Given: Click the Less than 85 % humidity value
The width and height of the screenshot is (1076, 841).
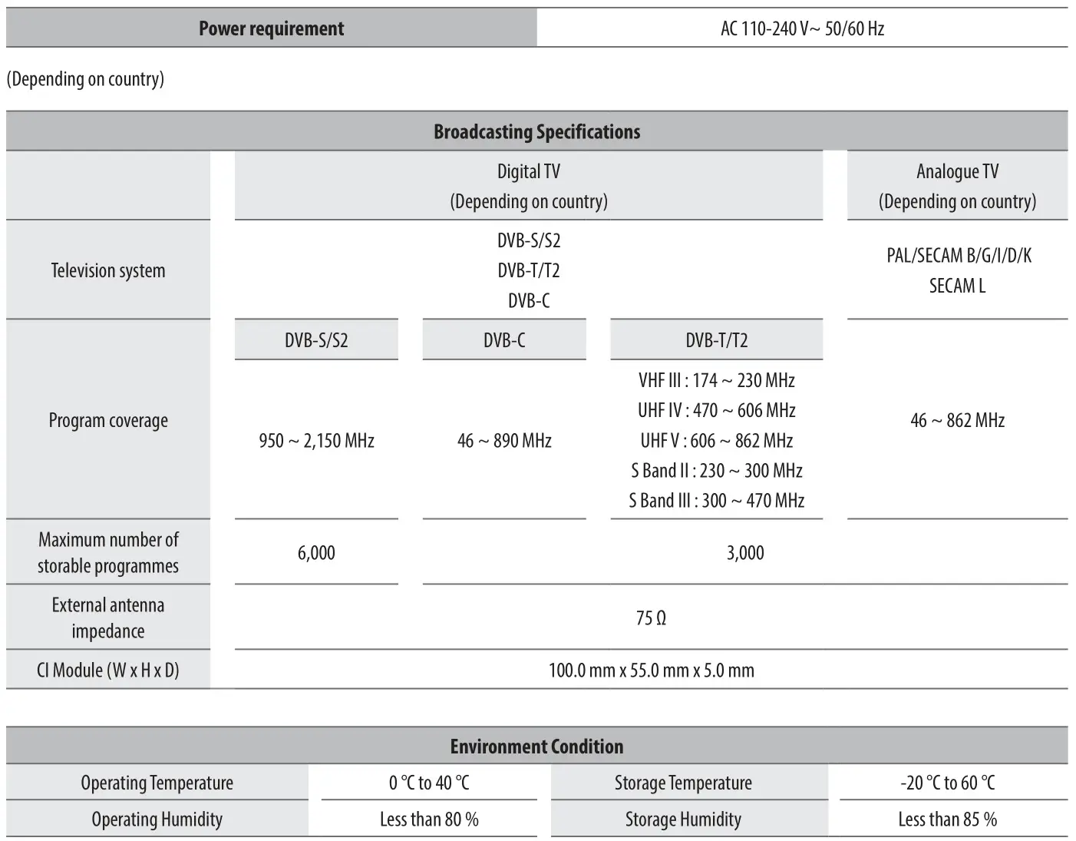Looking at the screenshot, I should pos(947,820).
